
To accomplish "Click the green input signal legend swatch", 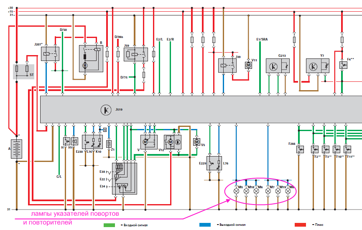I will [x=109, y=225].
